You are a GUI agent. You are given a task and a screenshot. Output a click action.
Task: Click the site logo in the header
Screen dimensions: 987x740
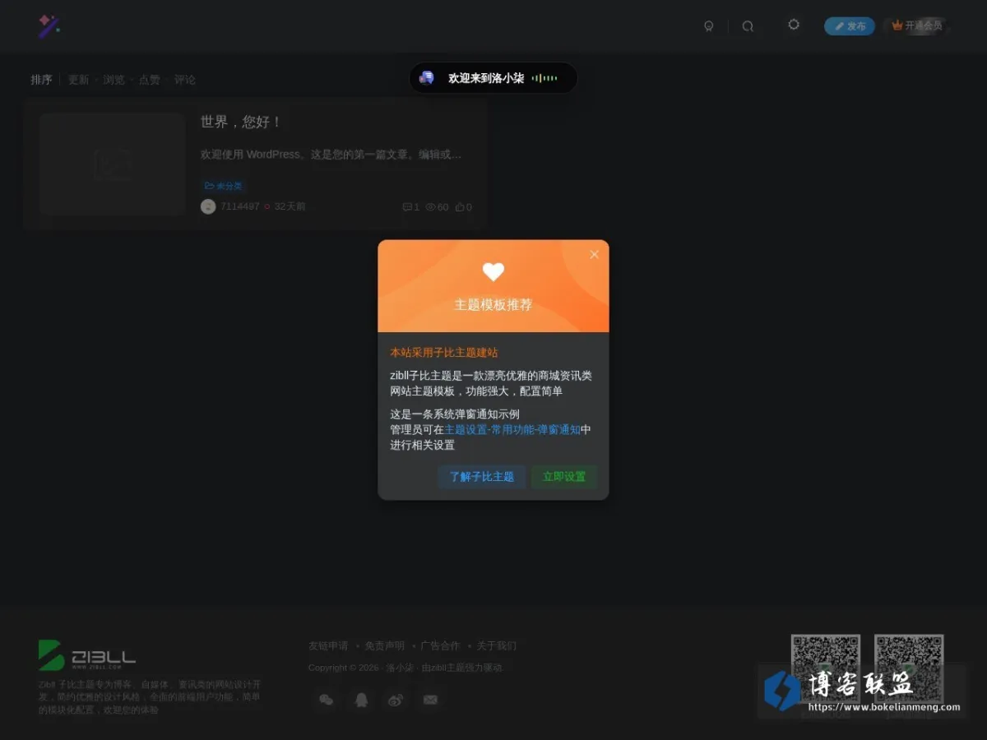click(x=49, y=26)
